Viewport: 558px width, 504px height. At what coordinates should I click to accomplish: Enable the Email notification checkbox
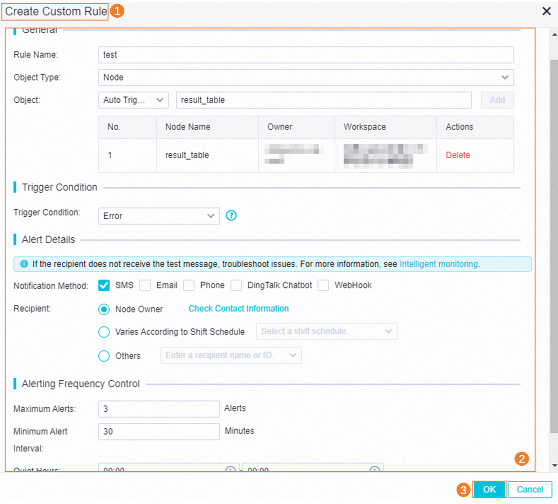point(145,285)
